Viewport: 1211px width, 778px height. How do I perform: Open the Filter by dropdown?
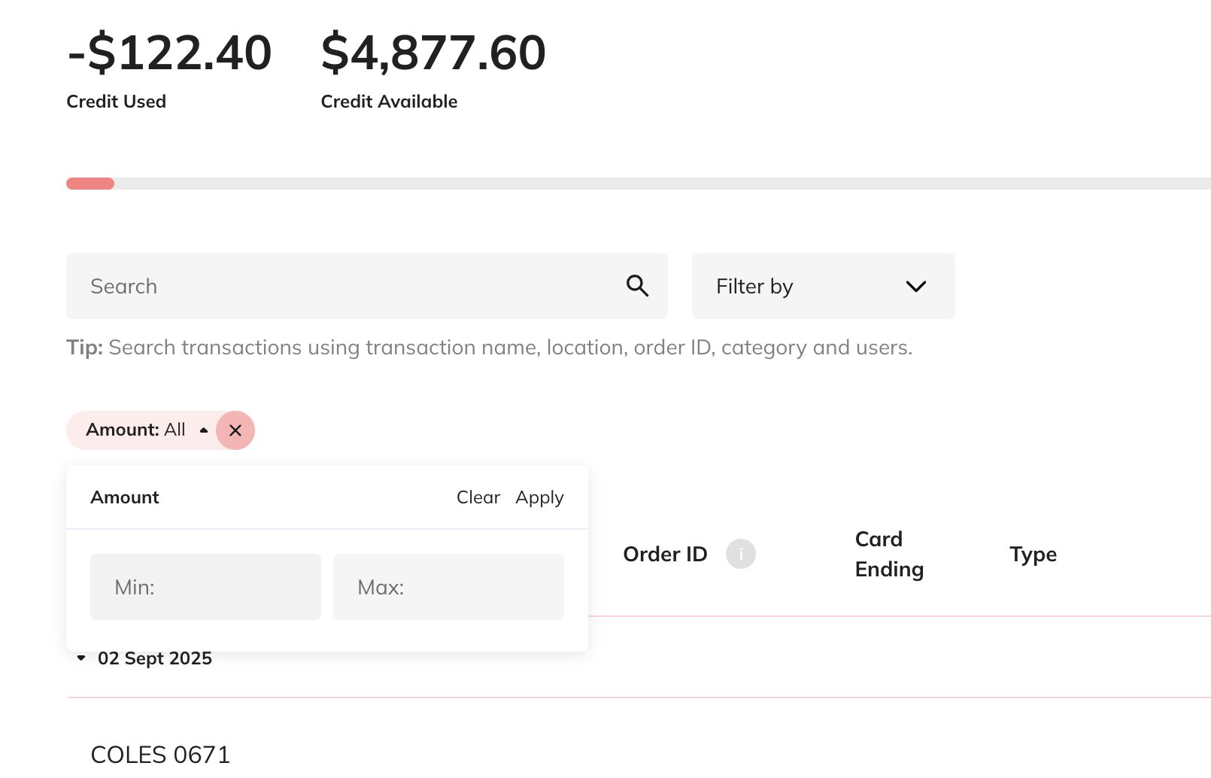pos(824,286)
